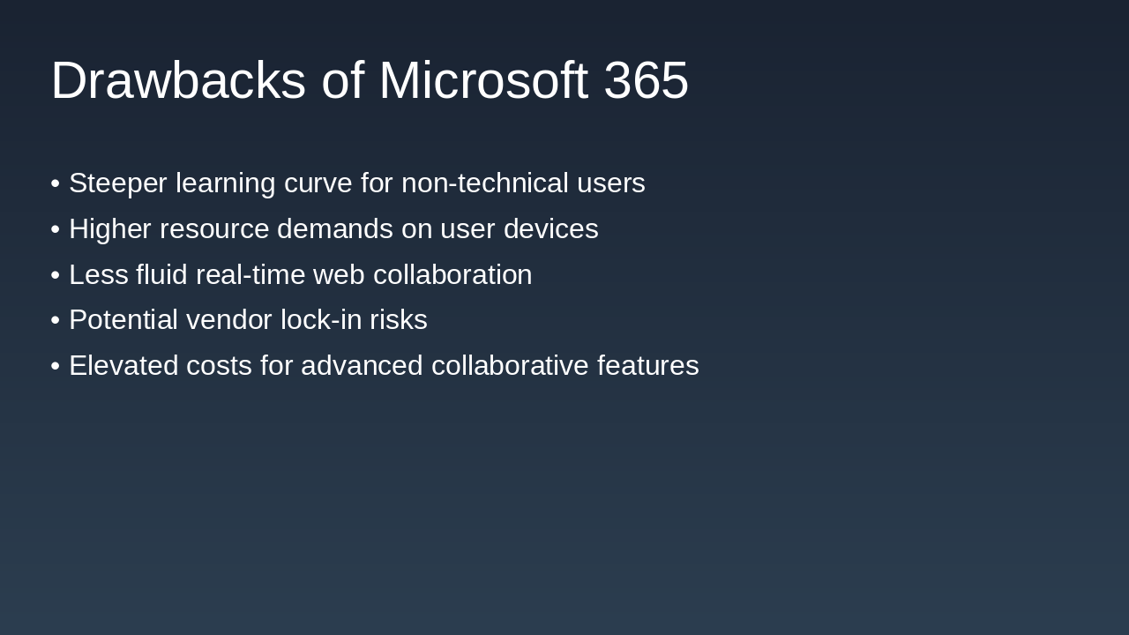Image resolution: width=1129 pixels, height=635 pixels.
Task: Click the word "Microsoft" in the title
Action: click(x=482, y=80)
